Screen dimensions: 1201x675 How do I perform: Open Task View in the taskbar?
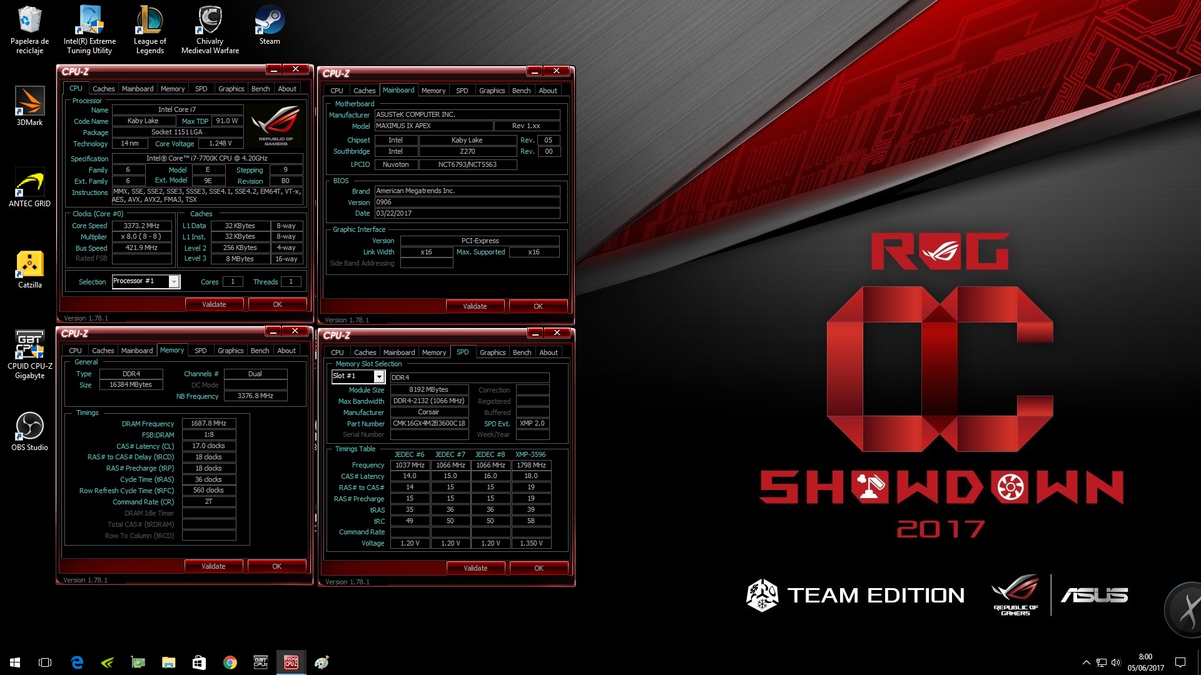(x=45, y=662)
